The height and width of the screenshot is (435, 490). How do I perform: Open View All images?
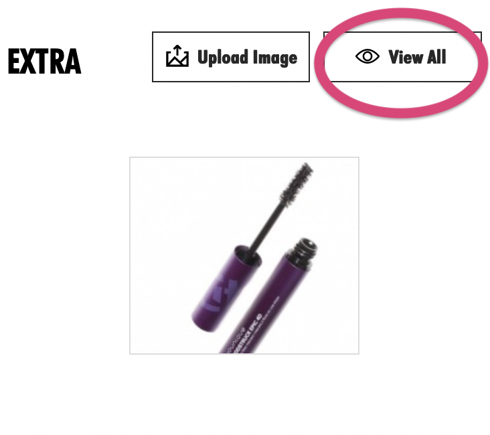(x=402, y=57)
